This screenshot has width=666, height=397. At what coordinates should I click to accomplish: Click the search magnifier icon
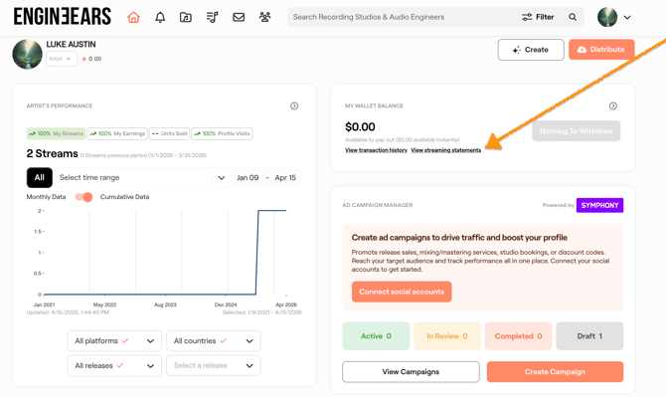(x=573, y=17)
